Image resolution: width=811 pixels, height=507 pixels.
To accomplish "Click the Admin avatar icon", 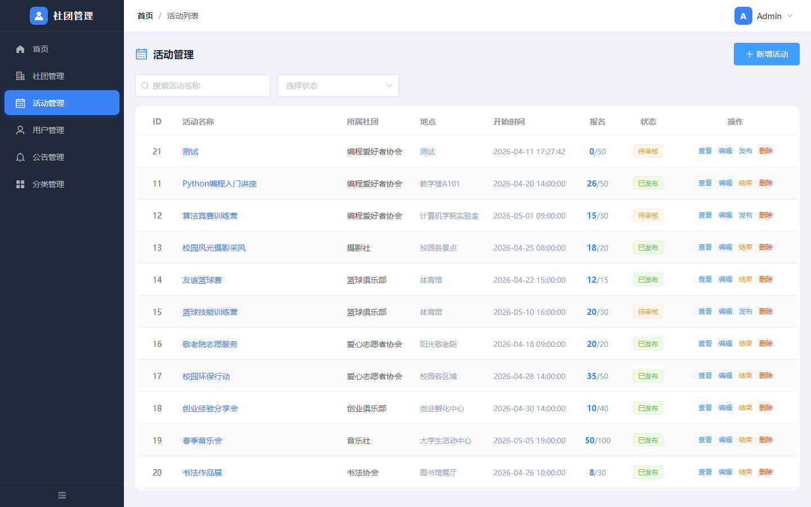I will [x=743, y=16].
